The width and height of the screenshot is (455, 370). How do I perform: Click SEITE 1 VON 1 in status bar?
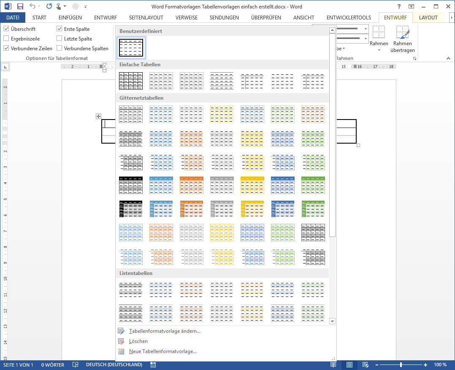click(x=18, y=365)
